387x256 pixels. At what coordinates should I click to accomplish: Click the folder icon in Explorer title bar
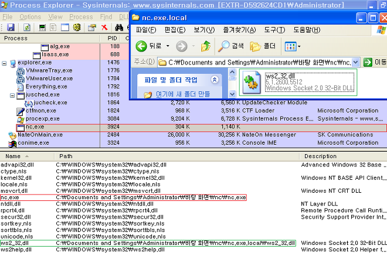click(x=135, y=18)
